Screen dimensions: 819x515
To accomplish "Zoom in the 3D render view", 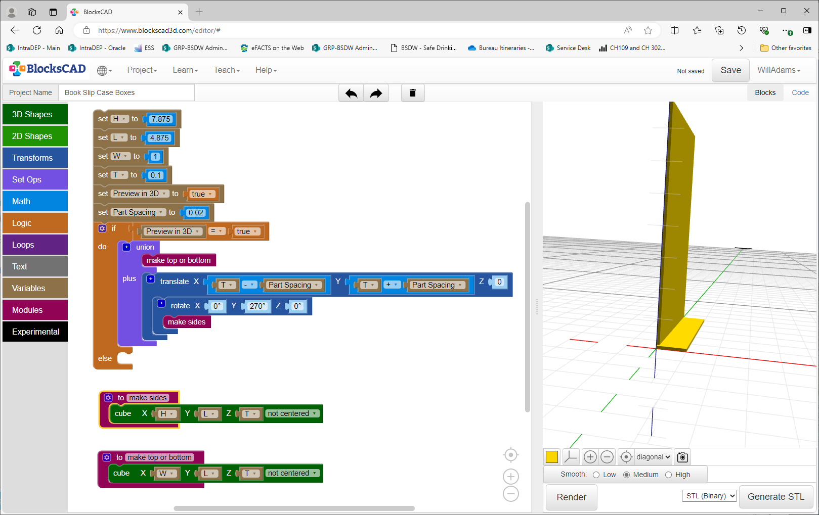I will [x=590, y=457].
